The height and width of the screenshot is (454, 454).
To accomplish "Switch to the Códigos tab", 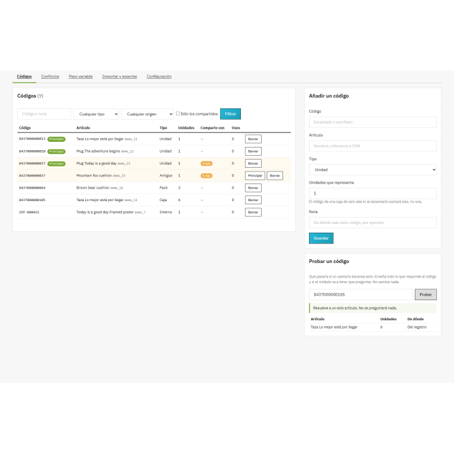I will point(25,76).
